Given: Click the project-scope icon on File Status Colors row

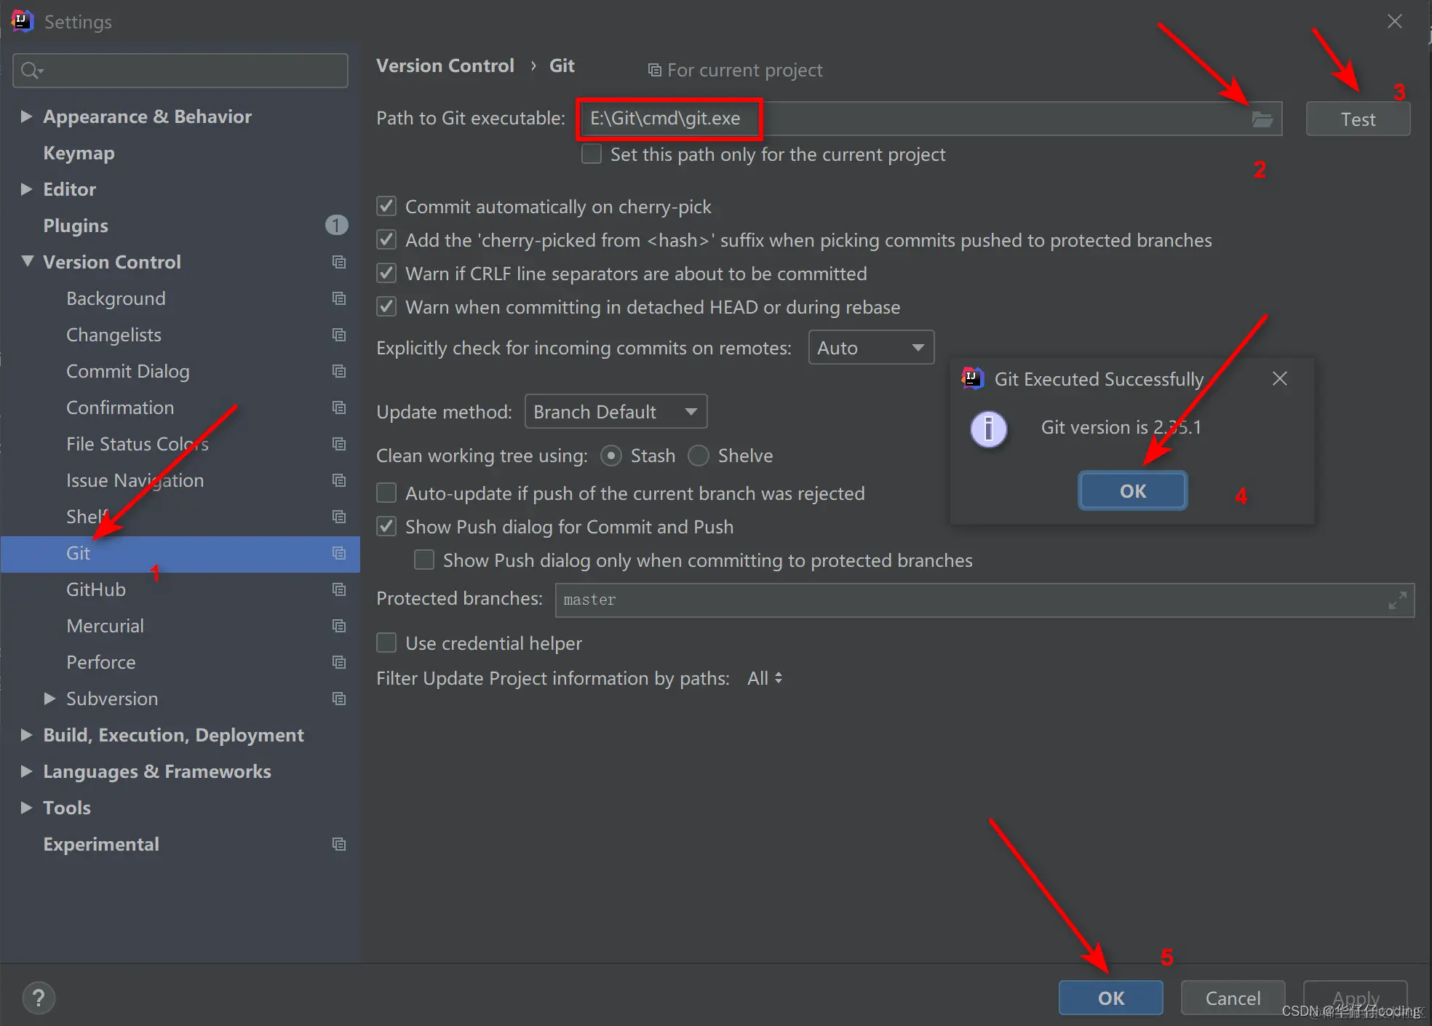Looking at the screenshot, I should (339, 444).
